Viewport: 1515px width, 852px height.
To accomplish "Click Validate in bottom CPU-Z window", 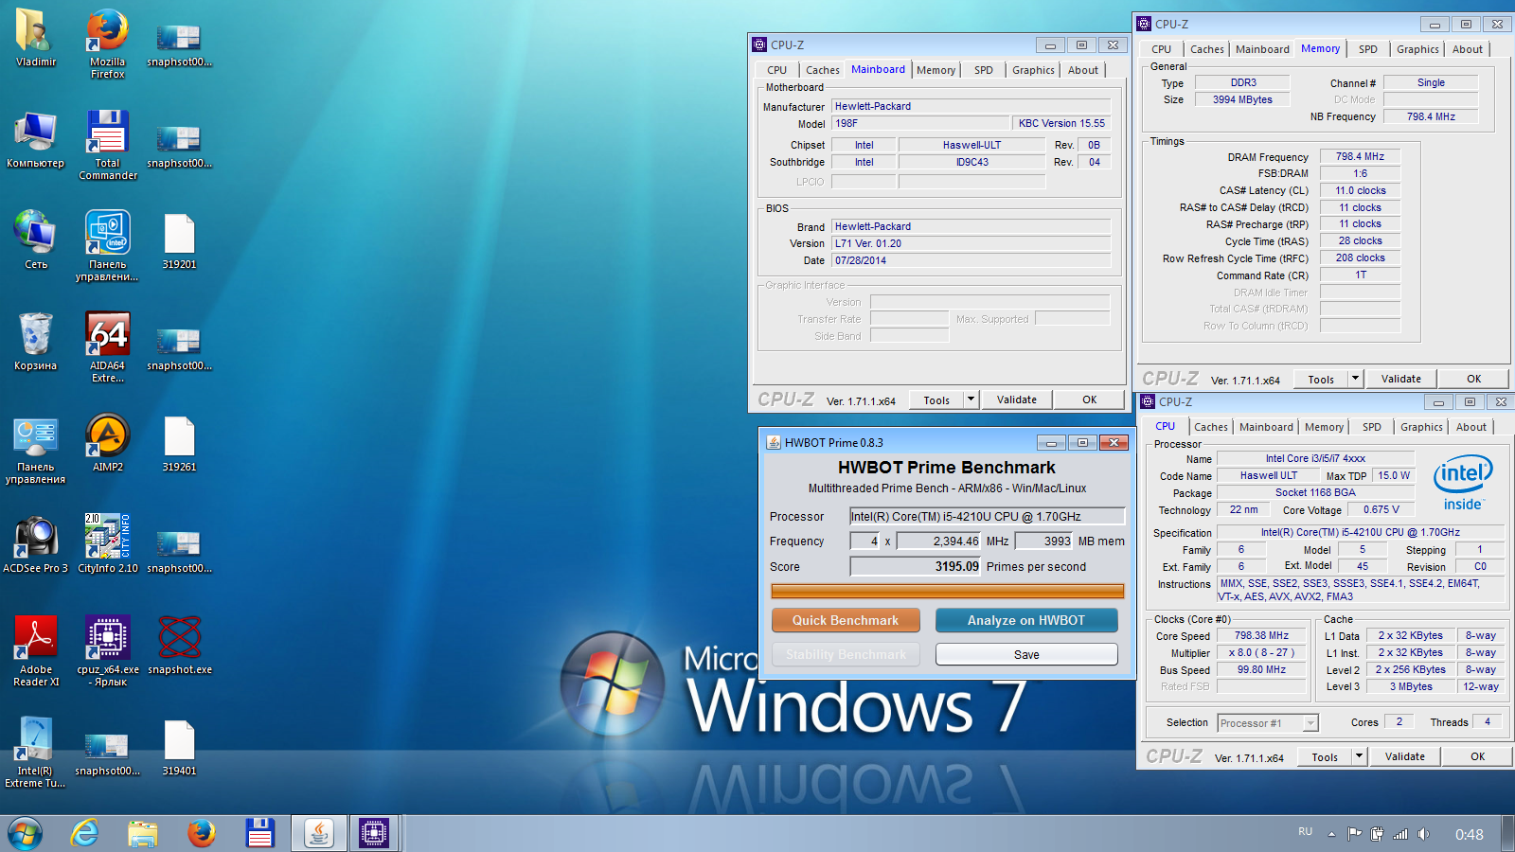I will [x=1405, y=756].
